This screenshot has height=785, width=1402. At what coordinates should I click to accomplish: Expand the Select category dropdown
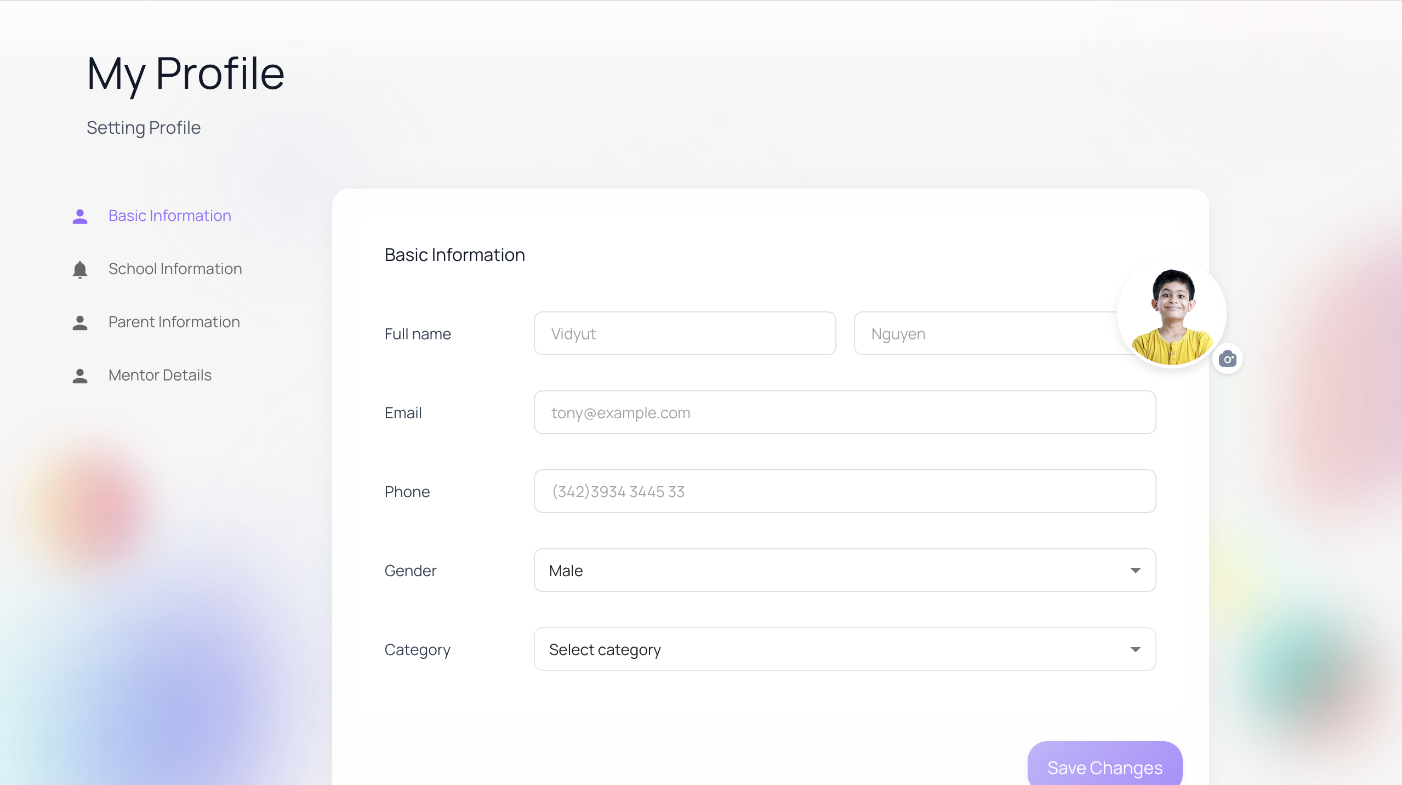pyautogui.click(x=845, y=649)
